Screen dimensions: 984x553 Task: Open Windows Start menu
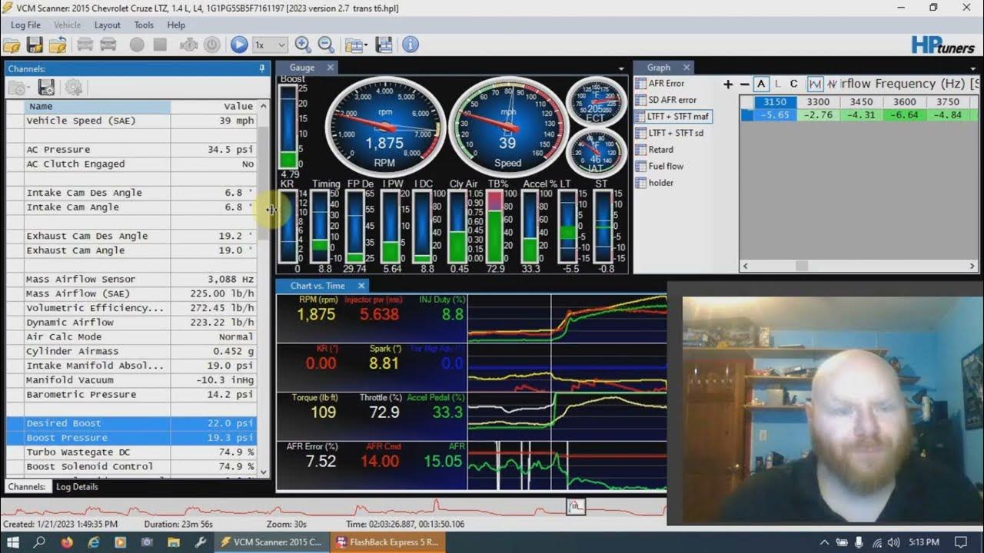pyautogui.click(x=13, y=541)
